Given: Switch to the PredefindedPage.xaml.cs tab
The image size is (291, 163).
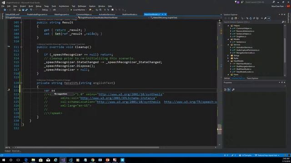Looking at the screenshot, I should pyautogui.click(x=37, y=14).
